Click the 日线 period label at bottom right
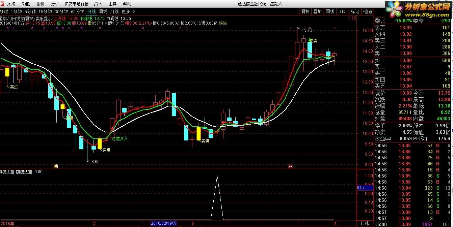 coord(365,223)
